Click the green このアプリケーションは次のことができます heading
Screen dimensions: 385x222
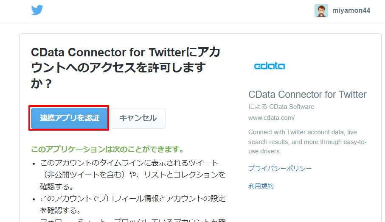click(x=107, y=150)
